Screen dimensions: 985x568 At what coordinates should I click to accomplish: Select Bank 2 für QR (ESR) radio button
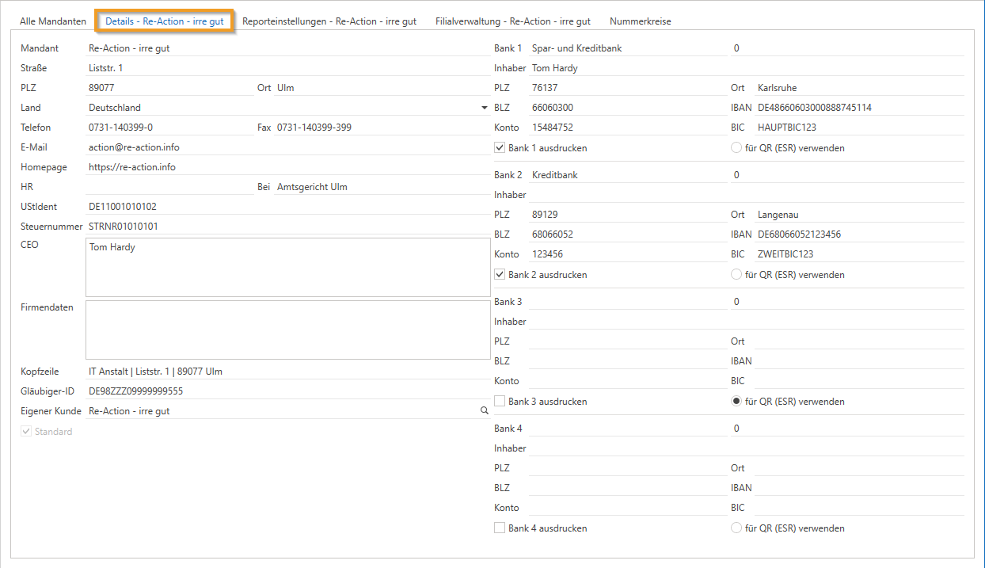(x=736, y=275)
